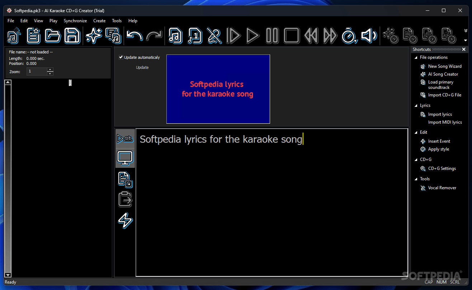The image size is (472, 290).
Task: Select the monitor preview icon in lyrics panel
Action: click(x=125, y=158)
